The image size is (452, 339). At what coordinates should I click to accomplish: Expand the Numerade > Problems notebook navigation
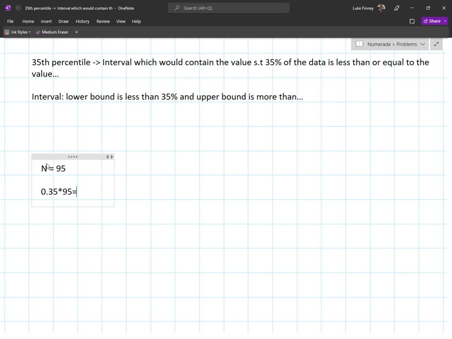422,44
